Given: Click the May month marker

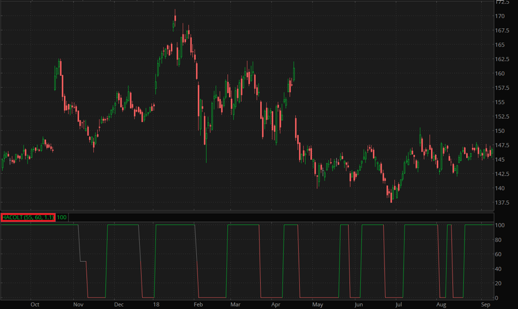Looking at the screenshot, I should [317, 304].
